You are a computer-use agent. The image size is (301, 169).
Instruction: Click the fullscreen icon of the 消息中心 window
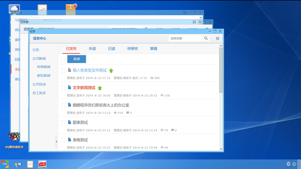[185, 13]
